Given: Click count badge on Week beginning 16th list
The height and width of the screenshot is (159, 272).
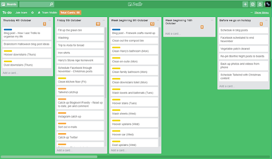Looking at the screenshot, I should click(x=202, y=27).
